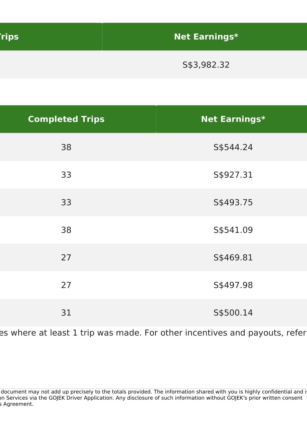
Task: Click the 38 trips cell beside S$541.09
Action: pyautogui.click(x=66, y=230)
